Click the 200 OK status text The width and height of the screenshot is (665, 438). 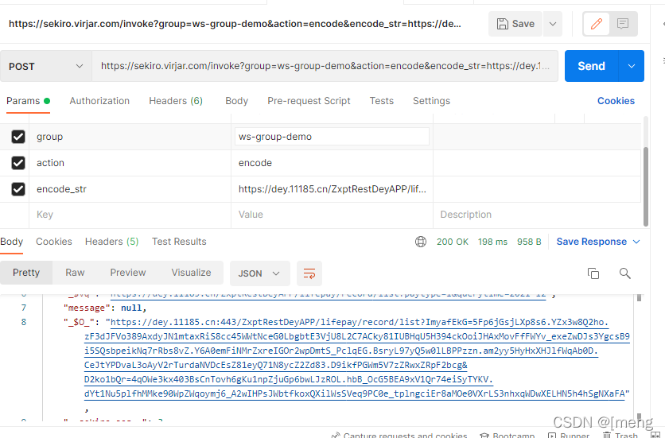tap(453, 242)
